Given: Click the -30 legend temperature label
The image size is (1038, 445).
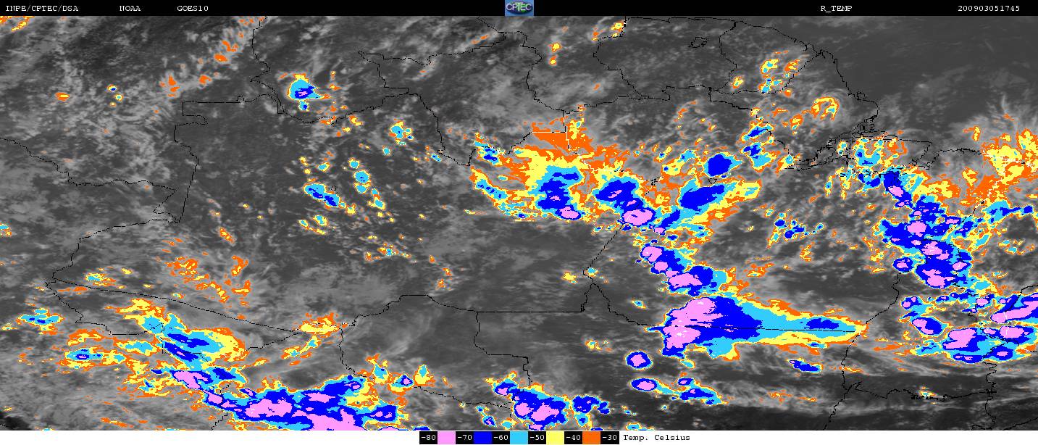Looking at the screenshot, I should (x=610, y=437).
